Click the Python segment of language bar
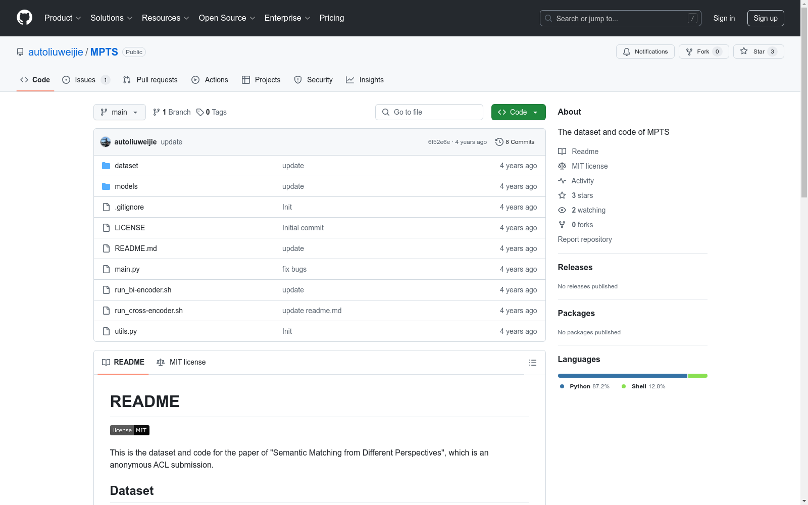Viewport: 808px width, 505px height. click(x=623, y=376)
